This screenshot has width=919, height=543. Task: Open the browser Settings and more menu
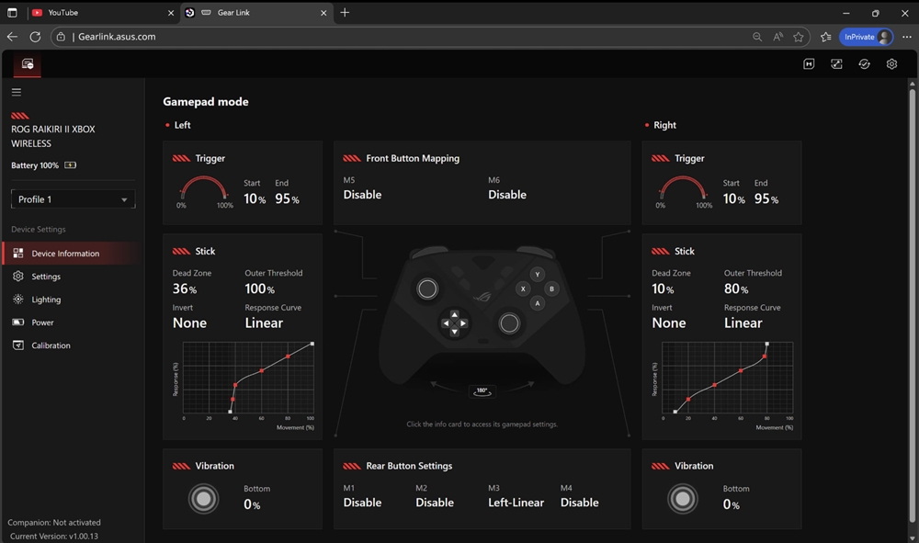pos(908,37)
